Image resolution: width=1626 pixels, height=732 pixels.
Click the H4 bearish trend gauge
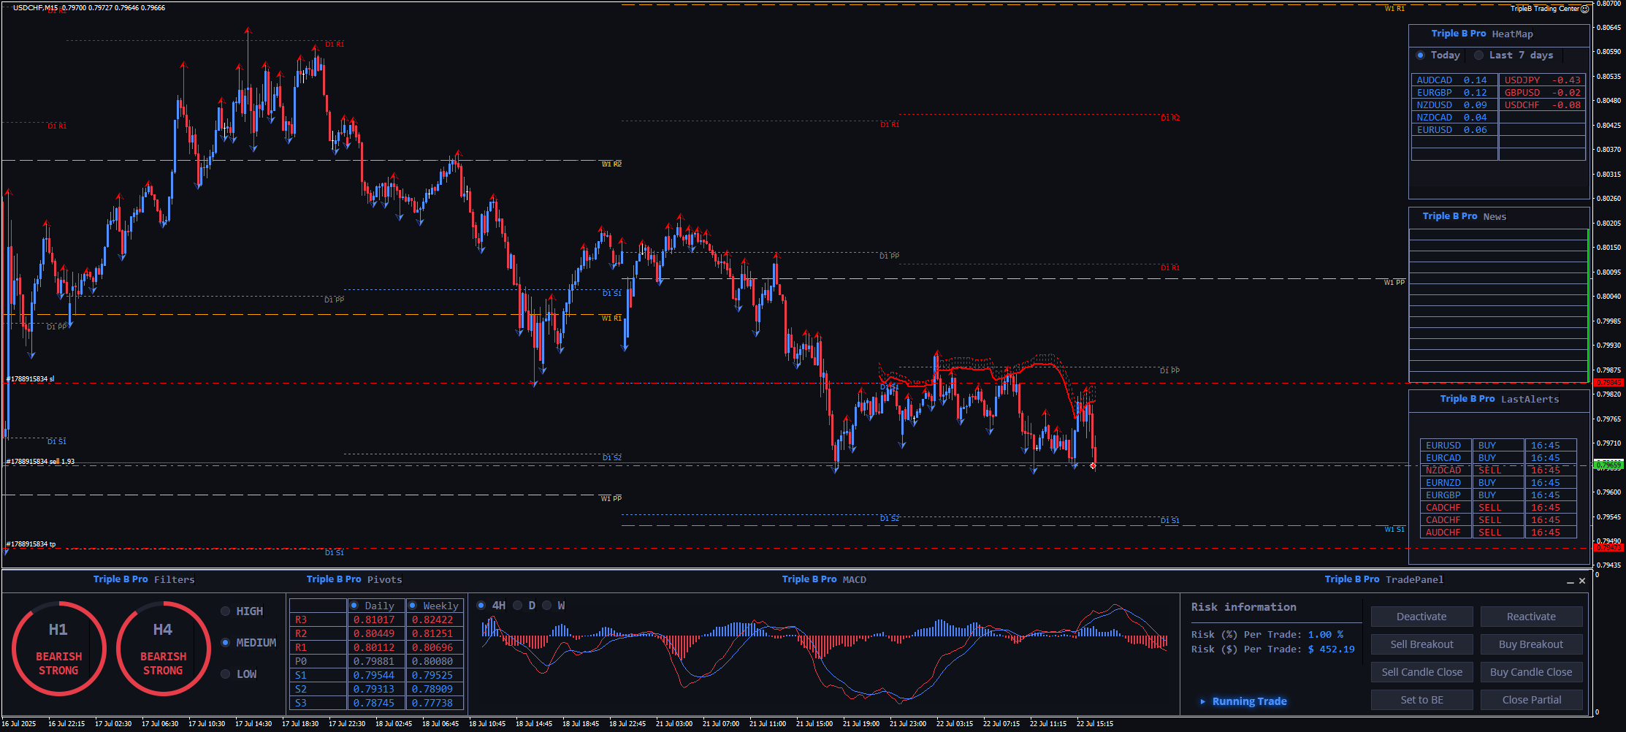coord(163,648)
